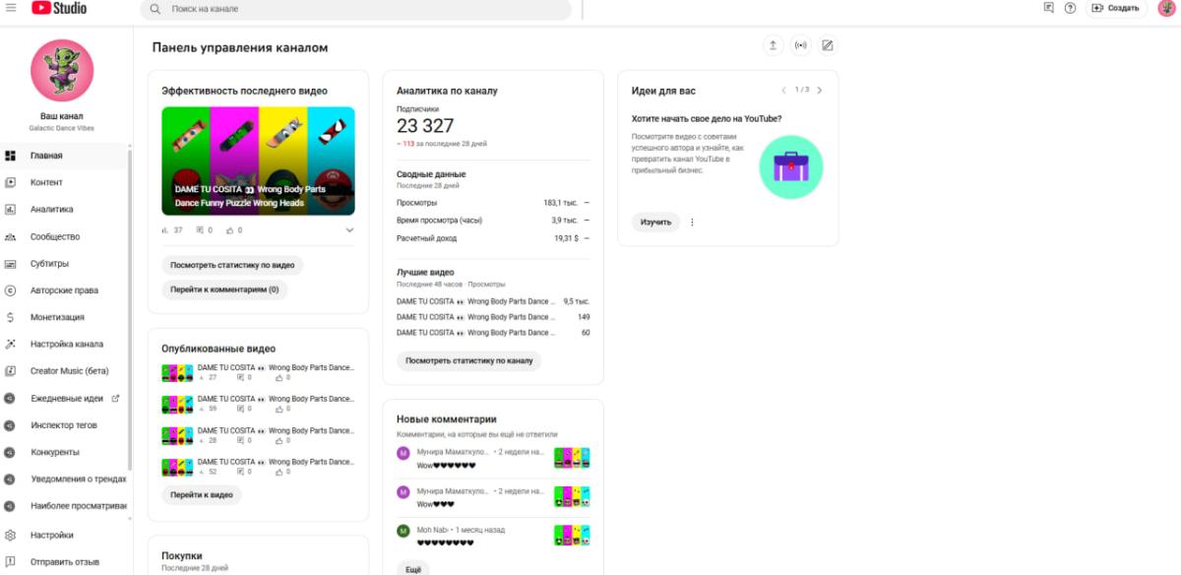Click the upload video arrow icon
The height and width of the screenshot is (575, 1181).
click(x=774, y=45)
